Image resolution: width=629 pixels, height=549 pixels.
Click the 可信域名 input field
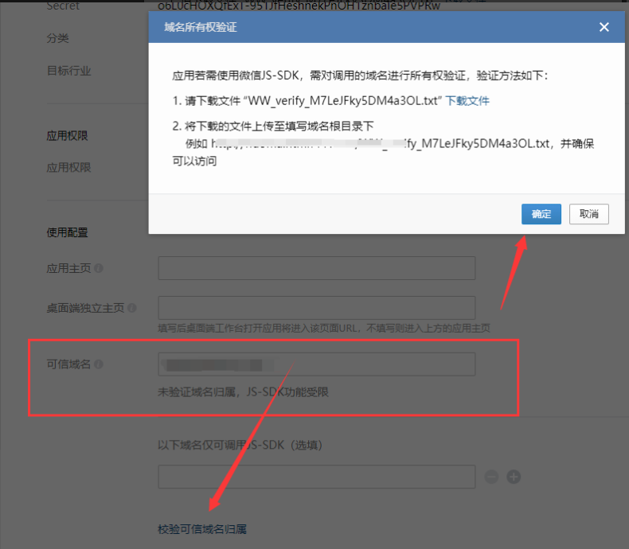316,364
